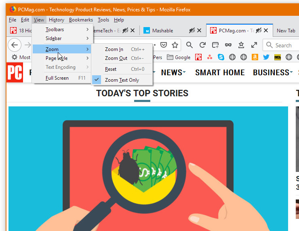Open SMART HOME navigation link
299x231 pixels.
tap(220, 72)
